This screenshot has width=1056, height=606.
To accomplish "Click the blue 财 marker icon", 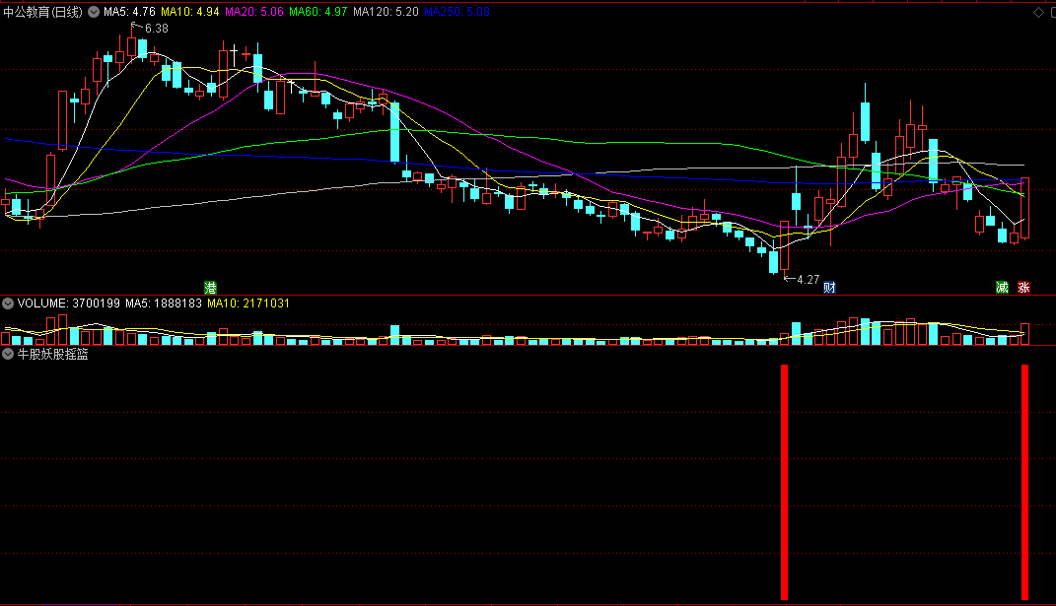I will 830,288.
